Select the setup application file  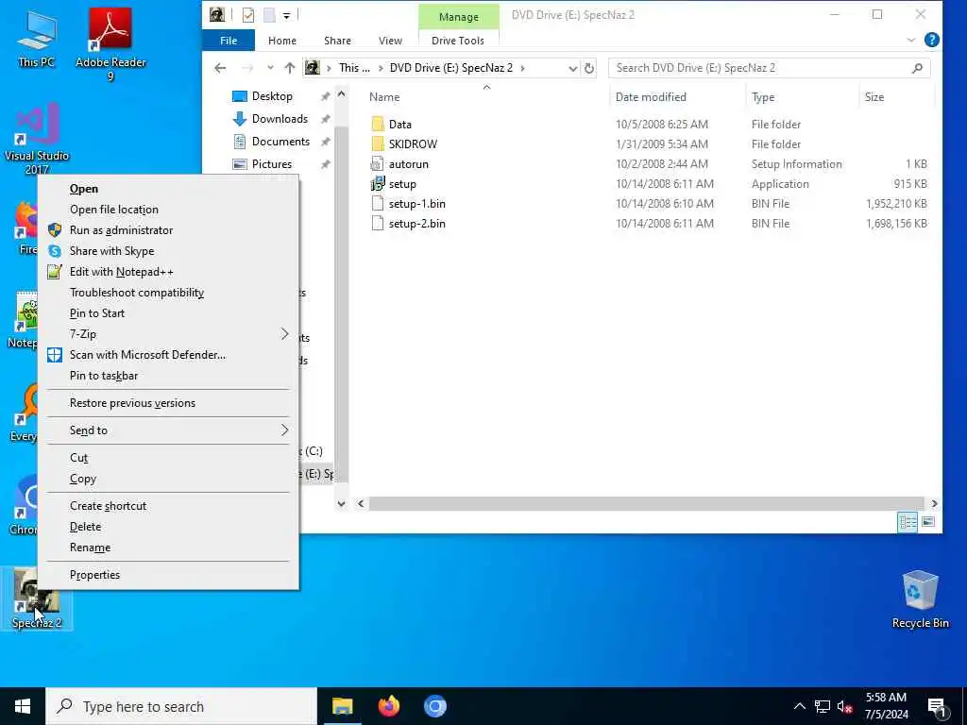tap(402, 184)
